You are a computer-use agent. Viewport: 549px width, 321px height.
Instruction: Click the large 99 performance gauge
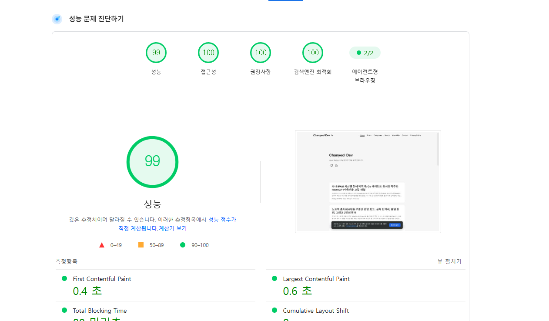click(152, 162)
